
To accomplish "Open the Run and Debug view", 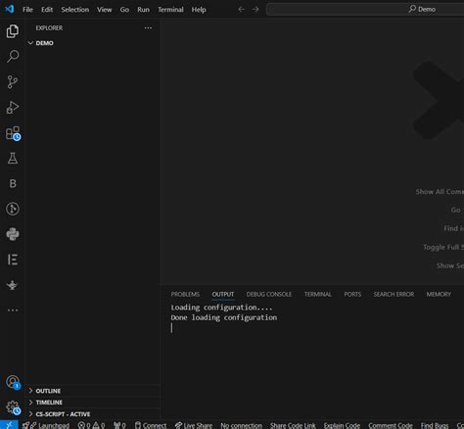I will point(13,107).
